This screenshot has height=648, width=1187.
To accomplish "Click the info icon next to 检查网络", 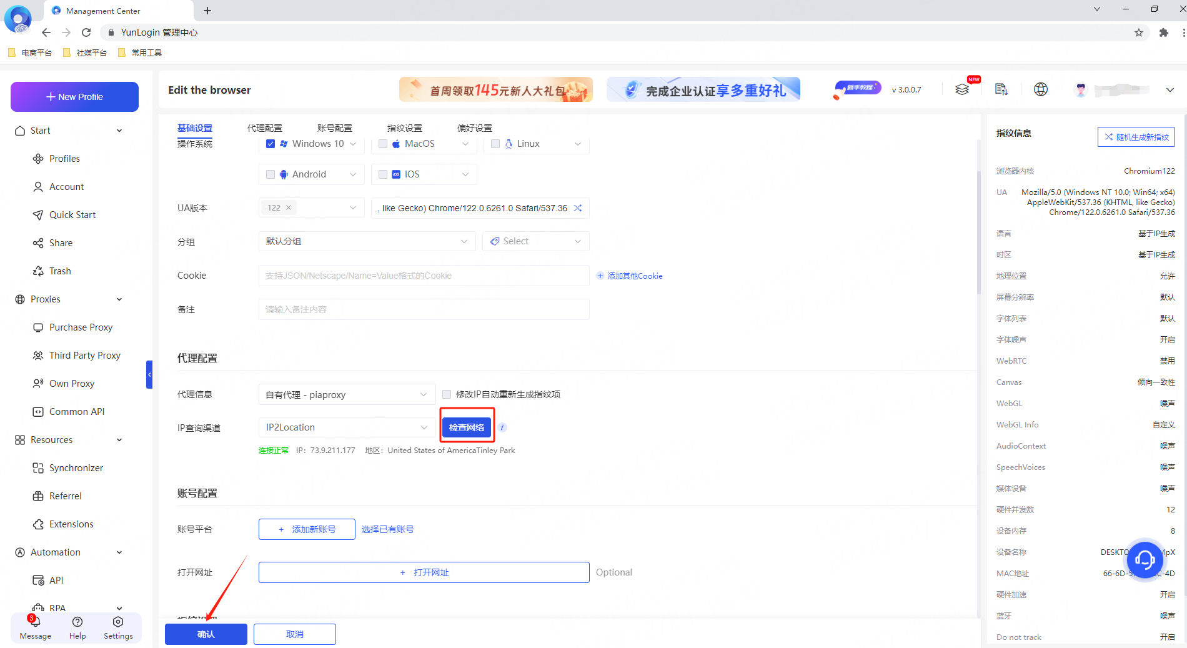I will [502, 427].
